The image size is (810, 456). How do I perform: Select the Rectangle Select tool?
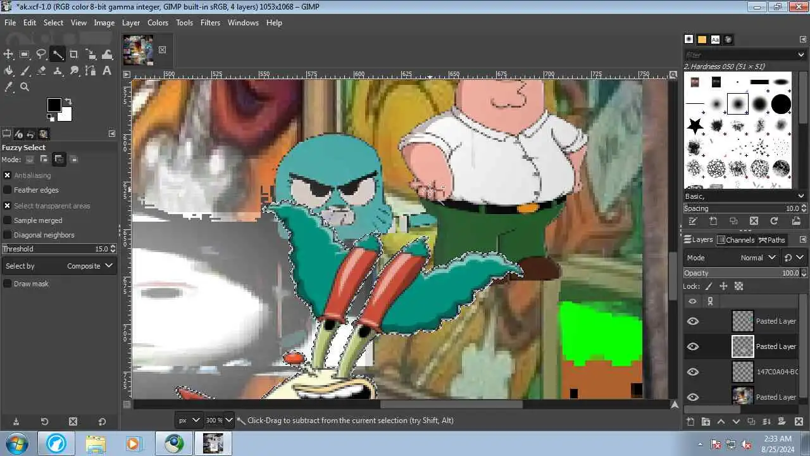pyautogui.click(x=25, y=54)
